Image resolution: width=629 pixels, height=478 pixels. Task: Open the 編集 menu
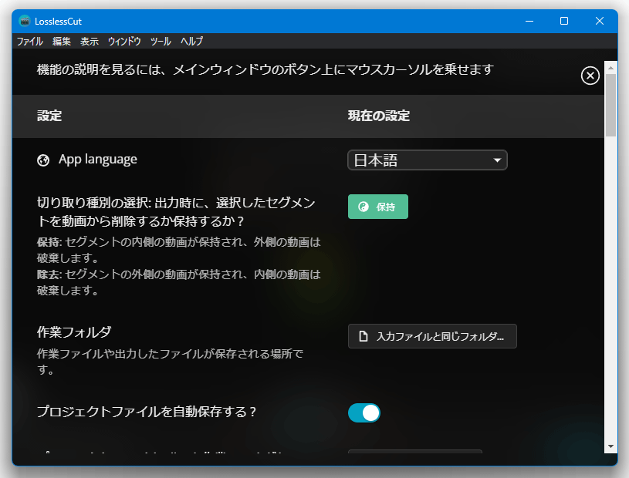coord(62,42)
